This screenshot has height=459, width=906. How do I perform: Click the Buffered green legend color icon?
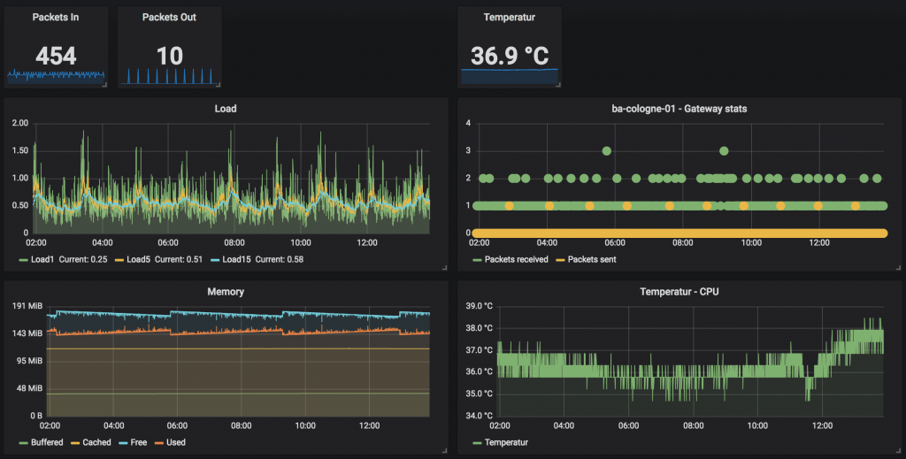tap(23, 442)
